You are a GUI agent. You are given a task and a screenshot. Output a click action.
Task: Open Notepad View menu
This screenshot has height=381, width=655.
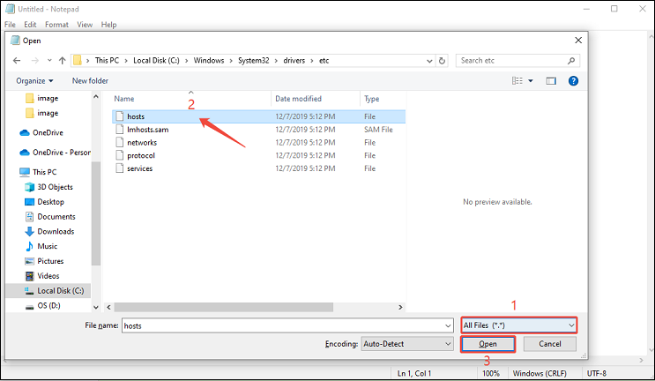(x=85, y=25)
